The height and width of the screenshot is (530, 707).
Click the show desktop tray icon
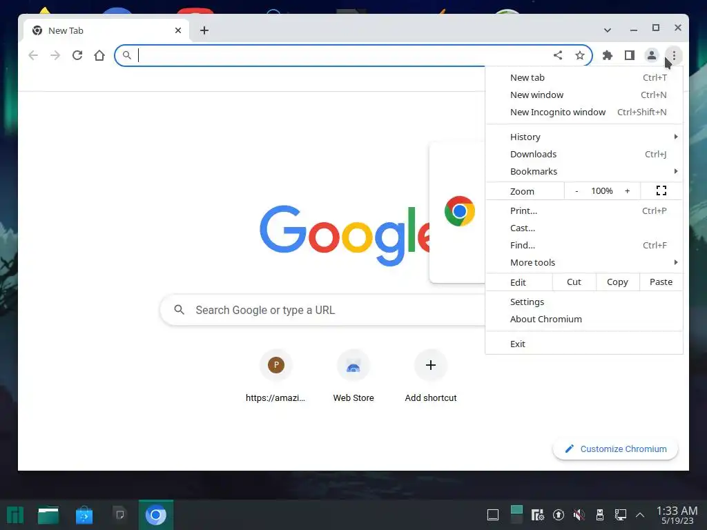click(x=493, y=515)
